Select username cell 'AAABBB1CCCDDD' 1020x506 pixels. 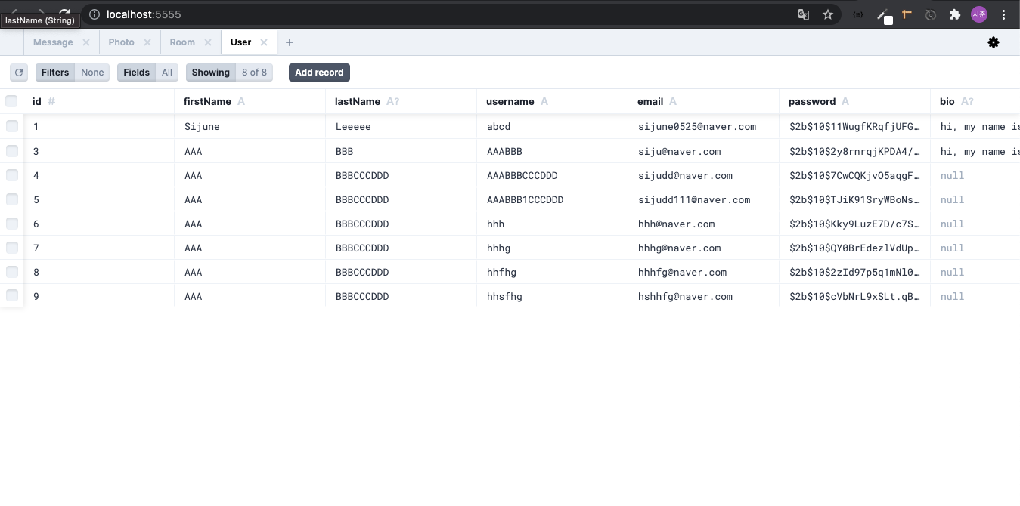[x=553, y=199]
